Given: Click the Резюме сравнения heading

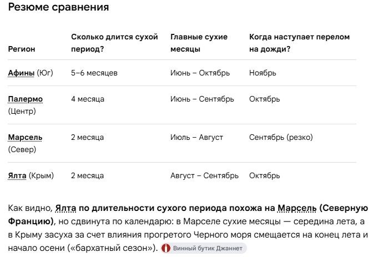Looking at the screenshot, I should [58, 7].
